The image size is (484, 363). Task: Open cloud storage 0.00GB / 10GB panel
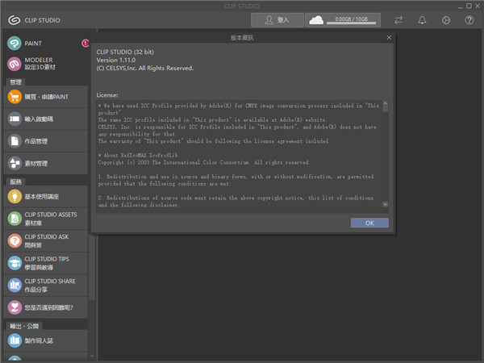click(x=343, y=20)
